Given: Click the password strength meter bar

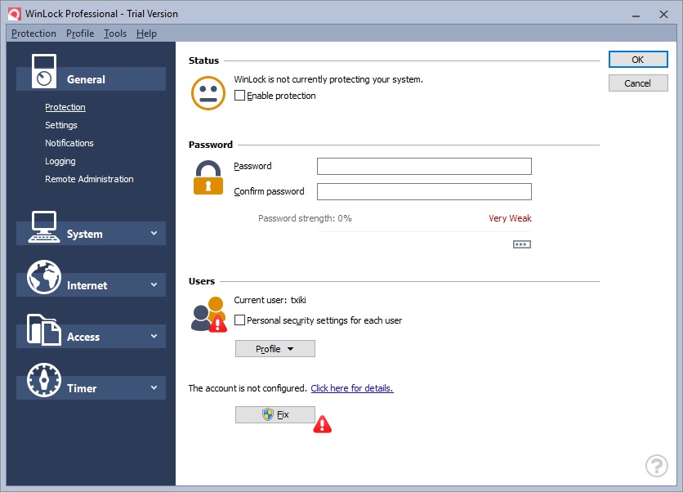Looking at the screenshot, I should 425,232.
